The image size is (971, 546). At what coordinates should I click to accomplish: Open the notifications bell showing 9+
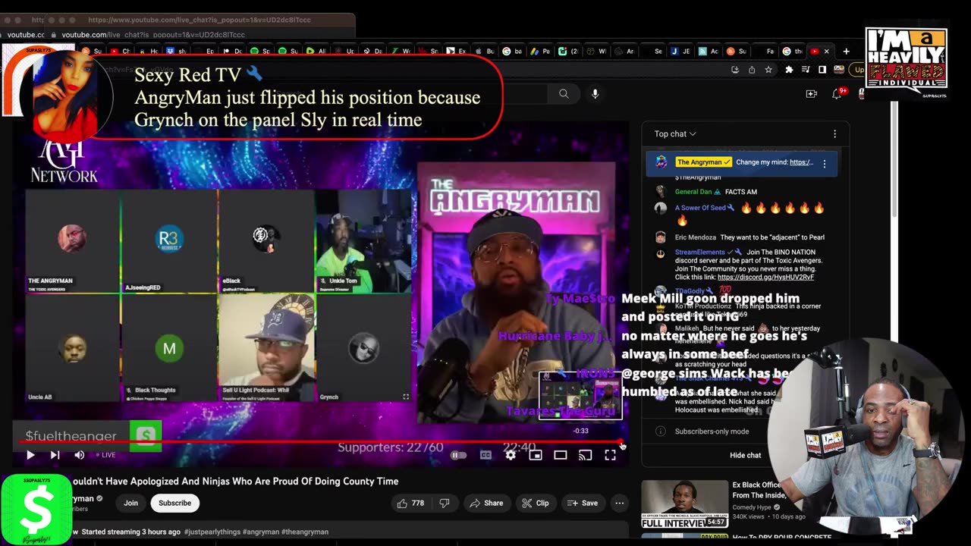pos(837,93)
